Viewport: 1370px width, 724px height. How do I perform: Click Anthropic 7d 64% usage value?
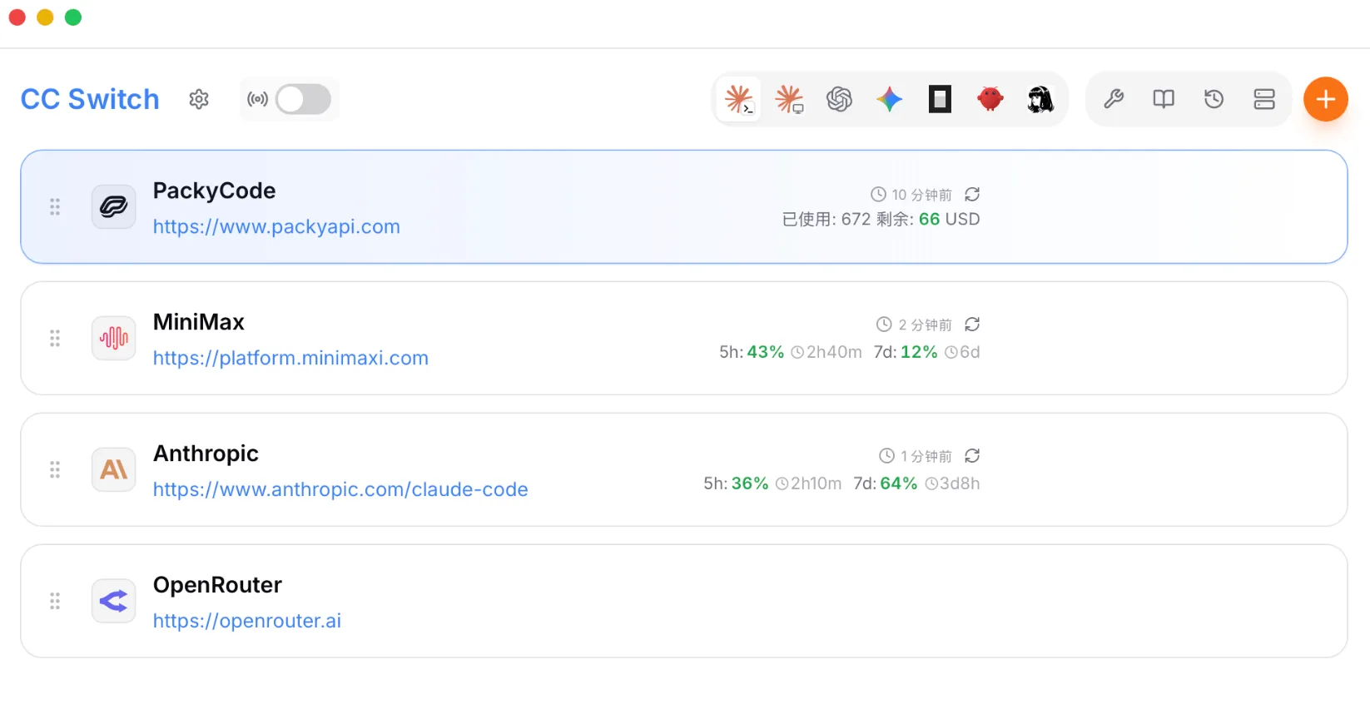899,483
